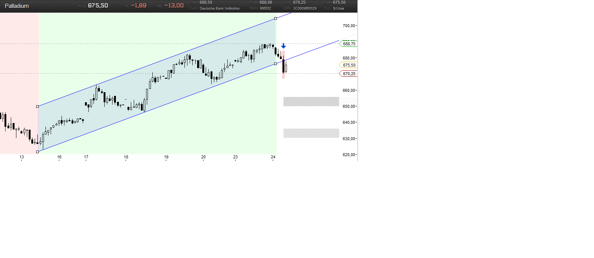The width and height of the screenshot is (594, 258).
Task: Select the channel's bottom-left anchor handle
Action: [x=38, y=152]
